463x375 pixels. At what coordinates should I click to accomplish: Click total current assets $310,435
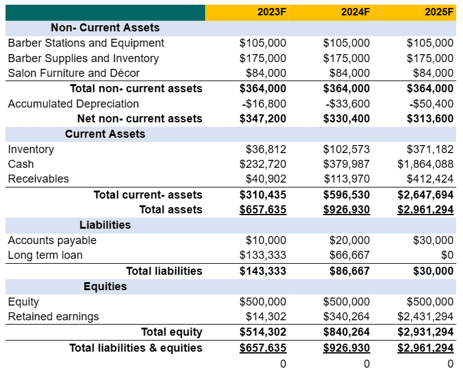pos(263,195)
